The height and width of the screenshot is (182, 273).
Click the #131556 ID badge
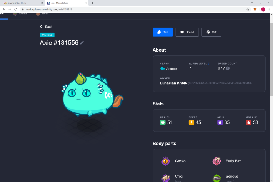[47, 35]
